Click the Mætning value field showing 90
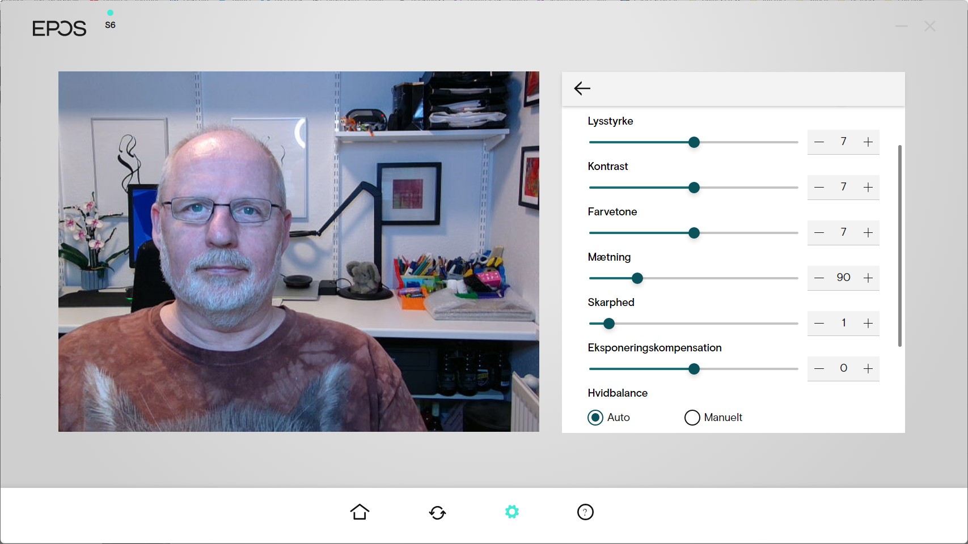 click(843, 278)
